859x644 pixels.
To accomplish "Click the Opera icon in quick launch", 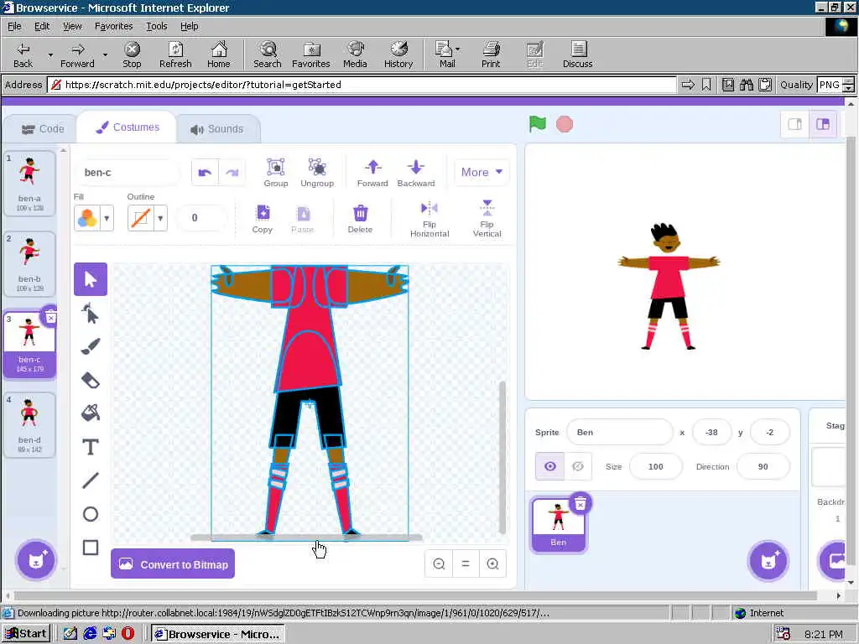I will (x=128, y=634).
